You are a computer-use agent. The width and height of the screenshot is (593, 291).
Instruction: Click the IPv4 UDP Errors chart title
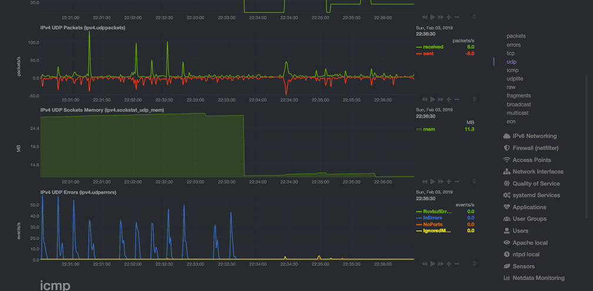78,192
